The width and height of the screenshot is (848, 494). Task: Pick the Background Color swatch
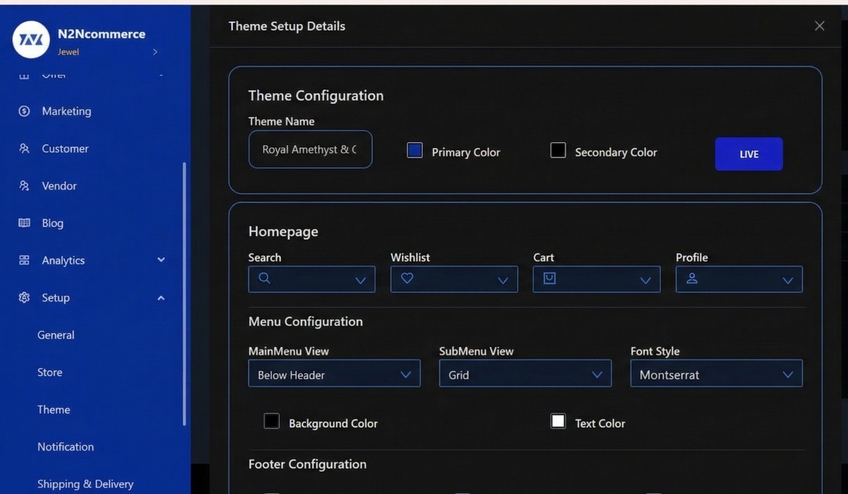(272, 421)
